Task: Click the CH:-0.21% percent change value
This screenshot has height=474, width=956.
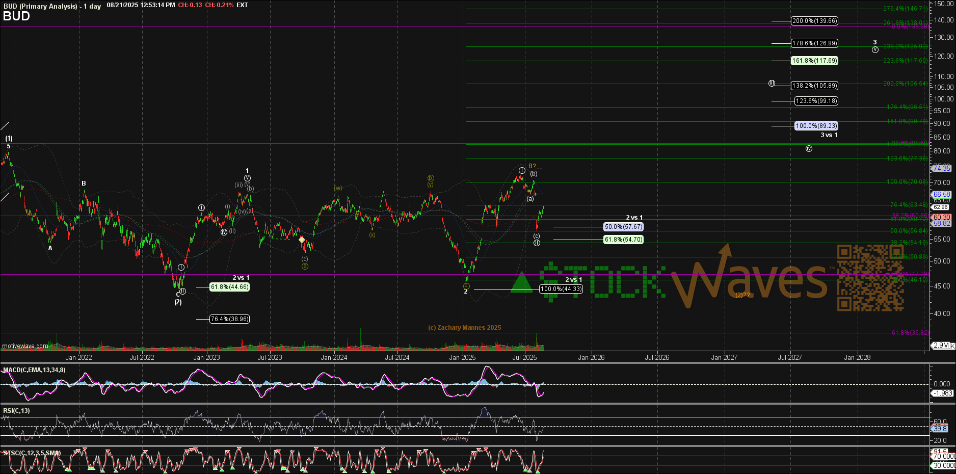Action: point(219,5)
